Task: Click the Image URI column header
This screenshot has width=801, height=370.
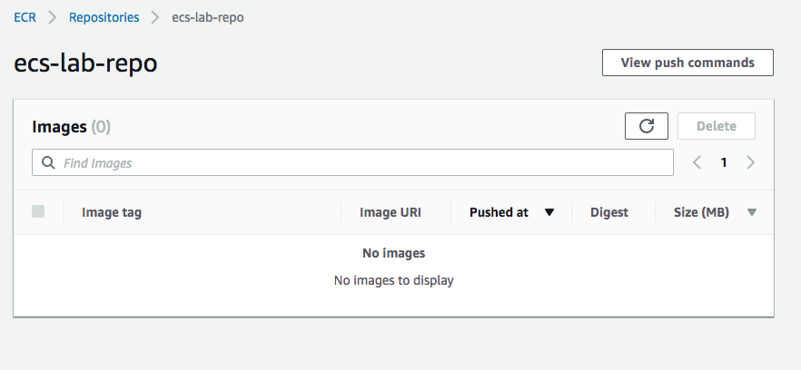Action: coord(391,212)
